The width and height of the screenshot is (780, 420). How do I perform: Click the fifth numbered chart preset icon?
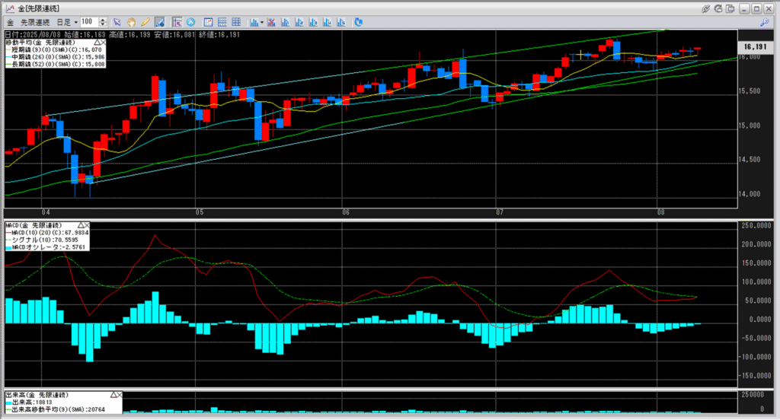[x=340, y=22]
